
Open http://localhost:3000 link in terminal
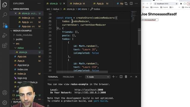(89, 90)
